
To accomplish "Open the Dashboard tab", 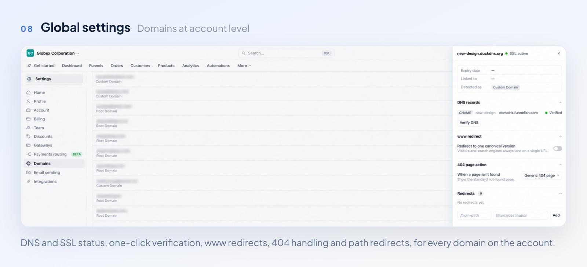I will 72,66.
